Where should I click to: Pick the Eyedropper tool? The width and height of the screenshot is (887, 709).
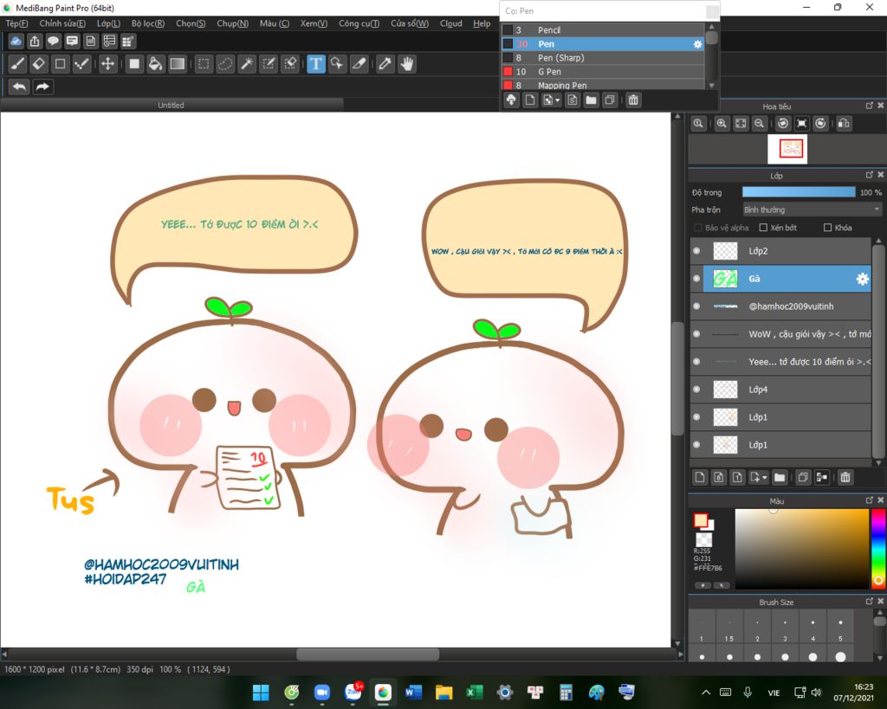click(x=385, y=64)
